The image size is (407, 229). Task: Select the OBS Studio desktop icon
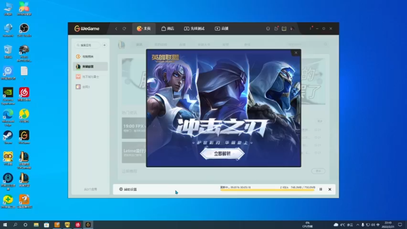click(24, 30)
